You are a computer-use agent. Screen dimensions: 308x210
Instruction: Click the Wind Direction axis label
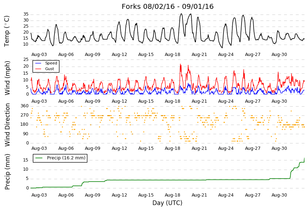[x=7, y=125]
